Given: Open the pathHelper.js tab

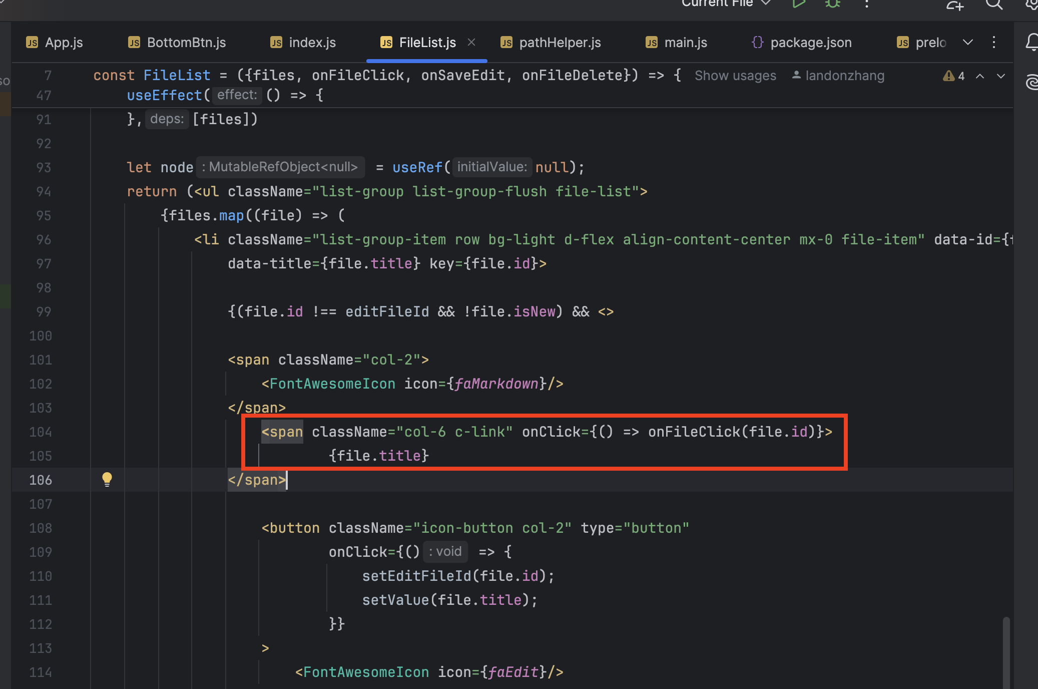Looking at the screenshot, I should point(551,43).
